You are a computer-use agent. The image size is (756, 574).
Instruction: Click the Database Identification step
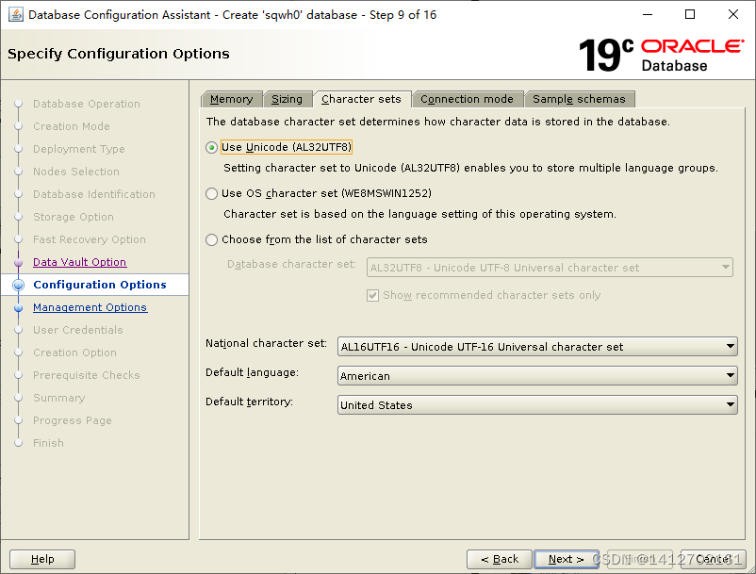pos(94,194)
